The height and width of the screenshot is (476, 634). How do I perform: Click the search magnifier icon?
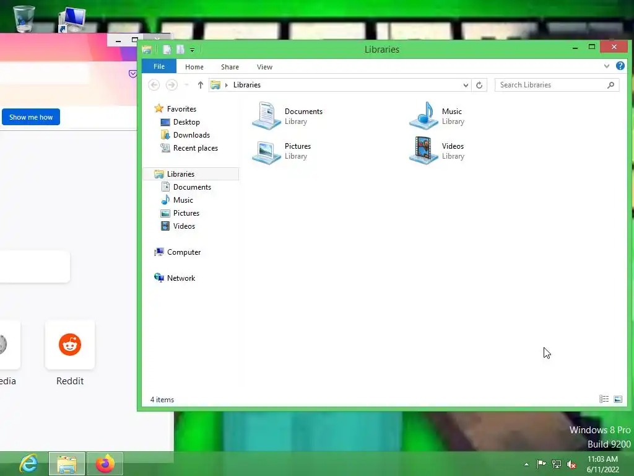[610, 85]
